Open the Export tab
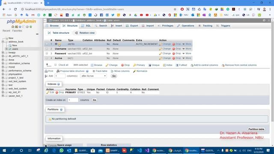Image resolution: width=274 pixels, height=154 pixels. pyautogui.click(x=132, y=26)
